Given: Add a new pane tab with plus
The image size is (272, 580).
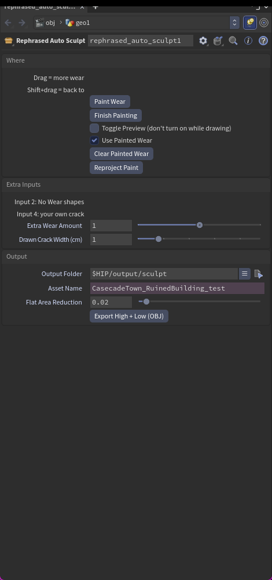Looking at the screenshot, I should (x=95, y=7).
